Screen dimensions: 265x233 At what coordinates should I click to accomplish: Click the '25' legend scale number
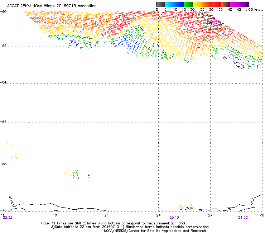pyautogui.click(x=202, y=10)
